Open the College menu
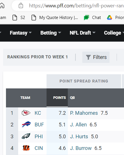The width and height of the screenshot is (124, 155). [114, 33]
